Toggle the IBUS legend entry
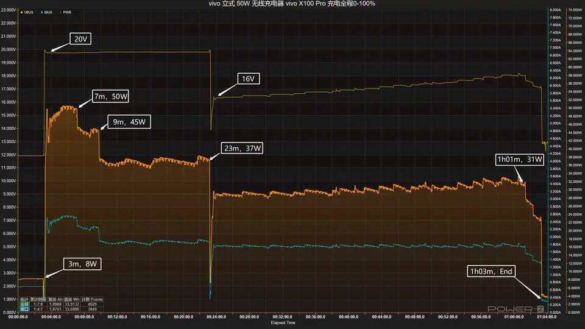This screenshot has width=585, height=329. click(46, 12)
